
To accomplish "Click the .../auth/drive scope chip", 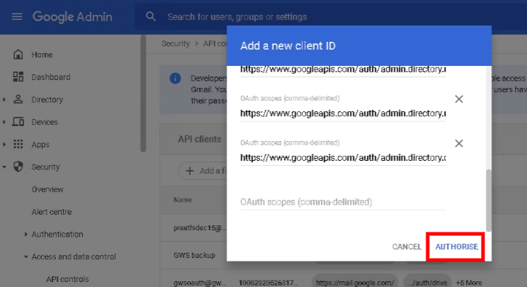I will tap(427, 283).
